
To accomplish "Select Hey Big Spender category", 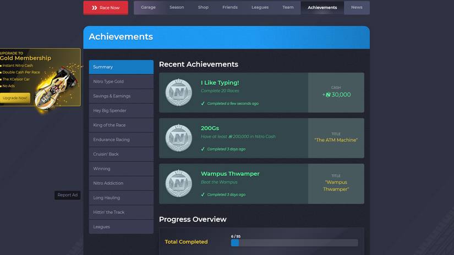I will [121, 110].
